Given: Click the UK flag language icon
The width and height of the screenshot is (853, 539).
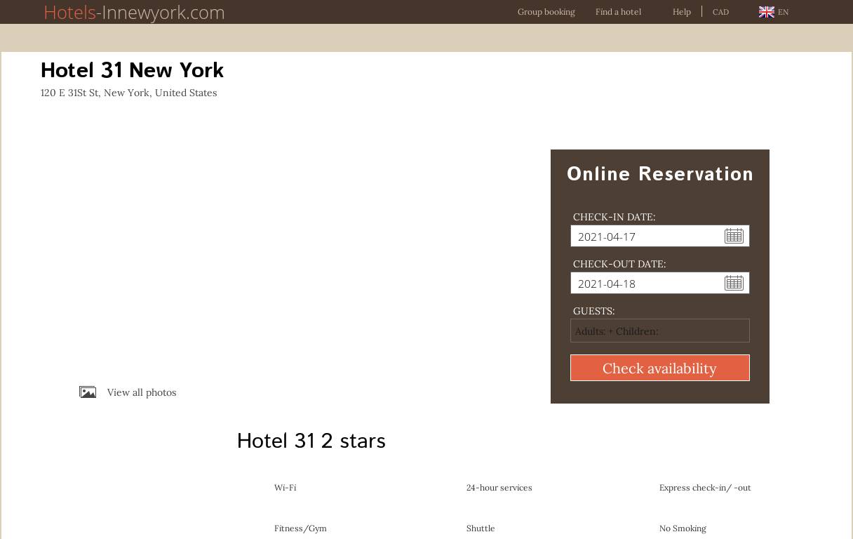Looking at the screenshot, I should point(766,12).
